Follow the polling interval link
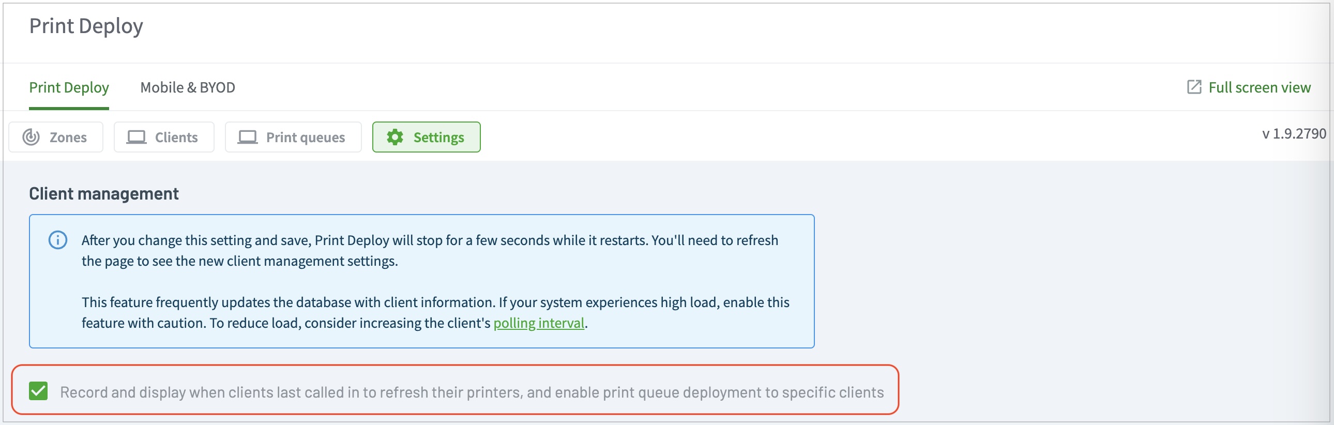The width and height of the screenshot is (1334, 425). [539, 323]
